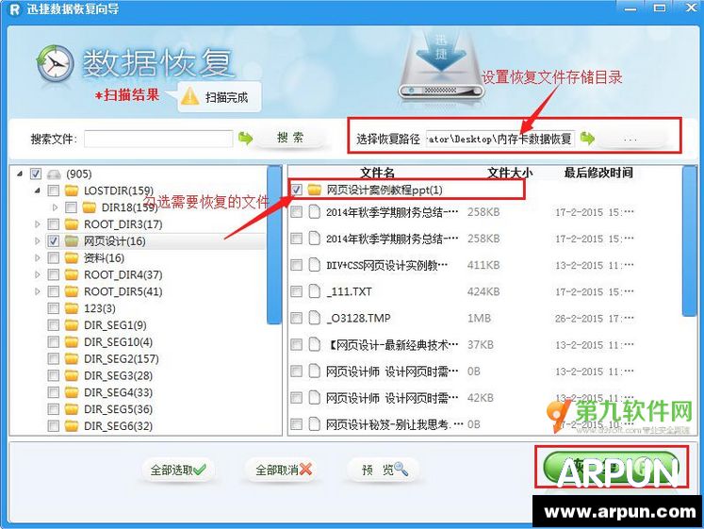The width and height of the screenshot is (704, 529).
Task: Click the DIR_SEG5(36) folder icon
Action: coord(72,409)
